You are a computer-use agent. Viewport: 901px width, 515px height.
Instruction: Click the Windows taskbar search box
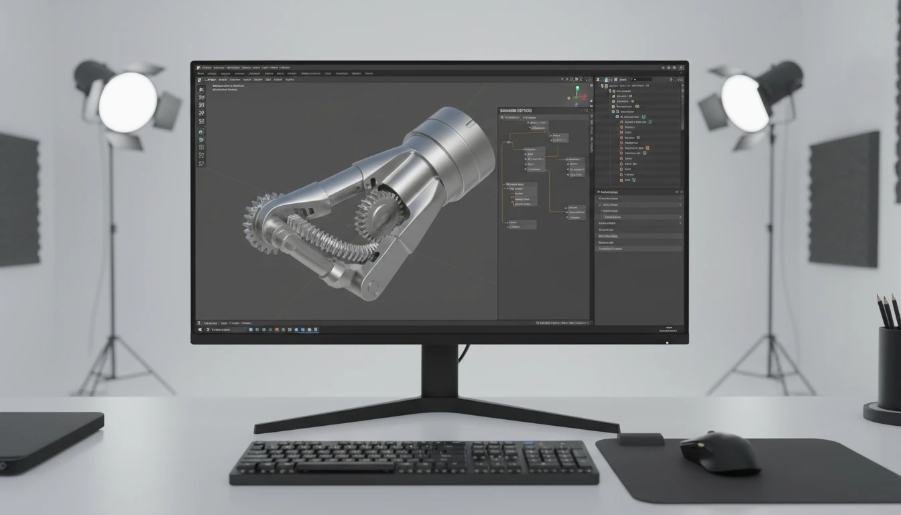click(x=226, y=329)
